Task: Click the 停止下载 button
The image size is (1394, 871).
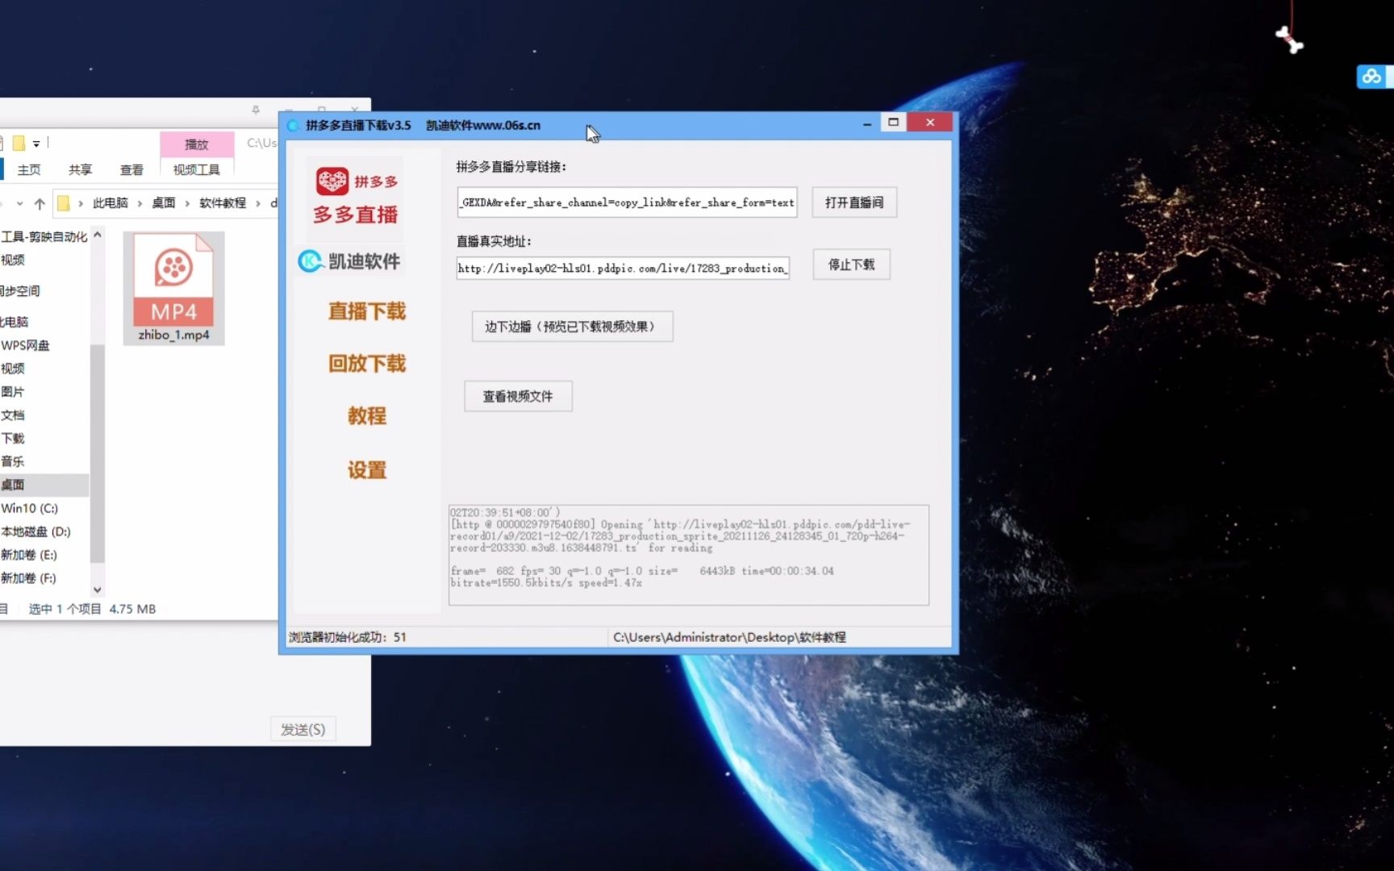Action: click(850, 265)
